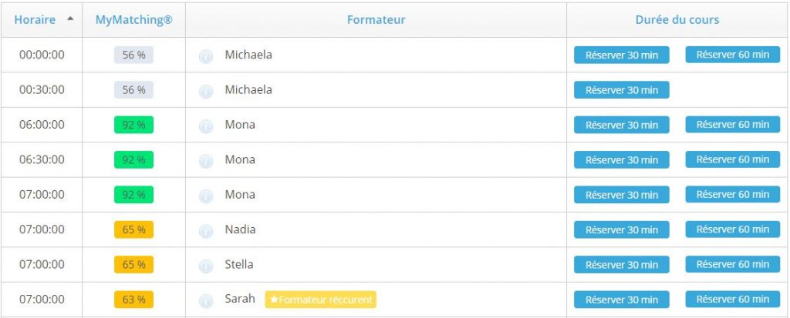Show trainer info icon beside Nadia

[205, 231]
